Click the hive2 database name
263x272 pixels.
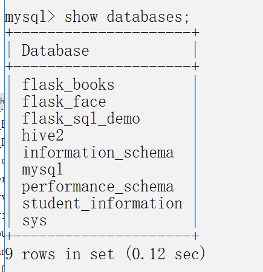click(43, 135)
